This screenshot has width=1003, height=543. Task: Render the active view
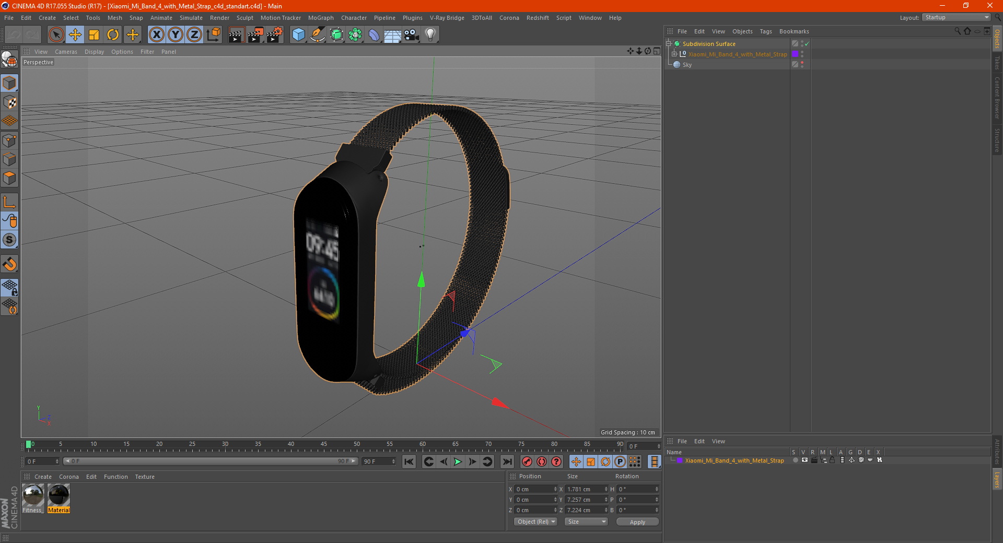236,35
